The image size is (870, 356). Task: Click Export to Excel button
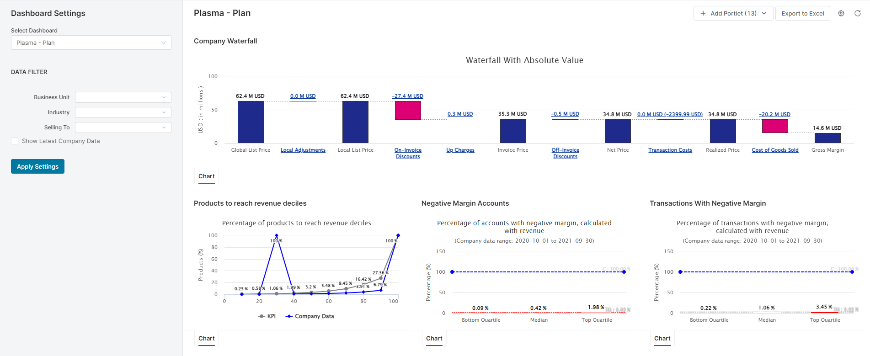(802, 13)
